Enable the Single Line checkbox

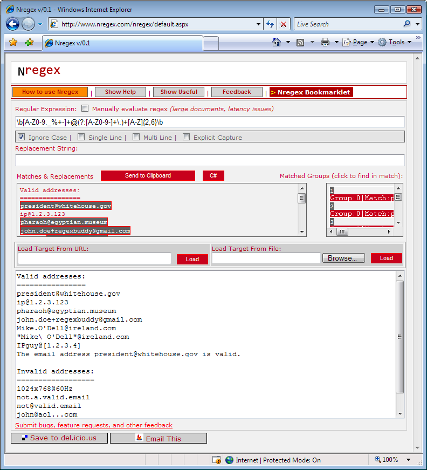[x=81, y=137]
